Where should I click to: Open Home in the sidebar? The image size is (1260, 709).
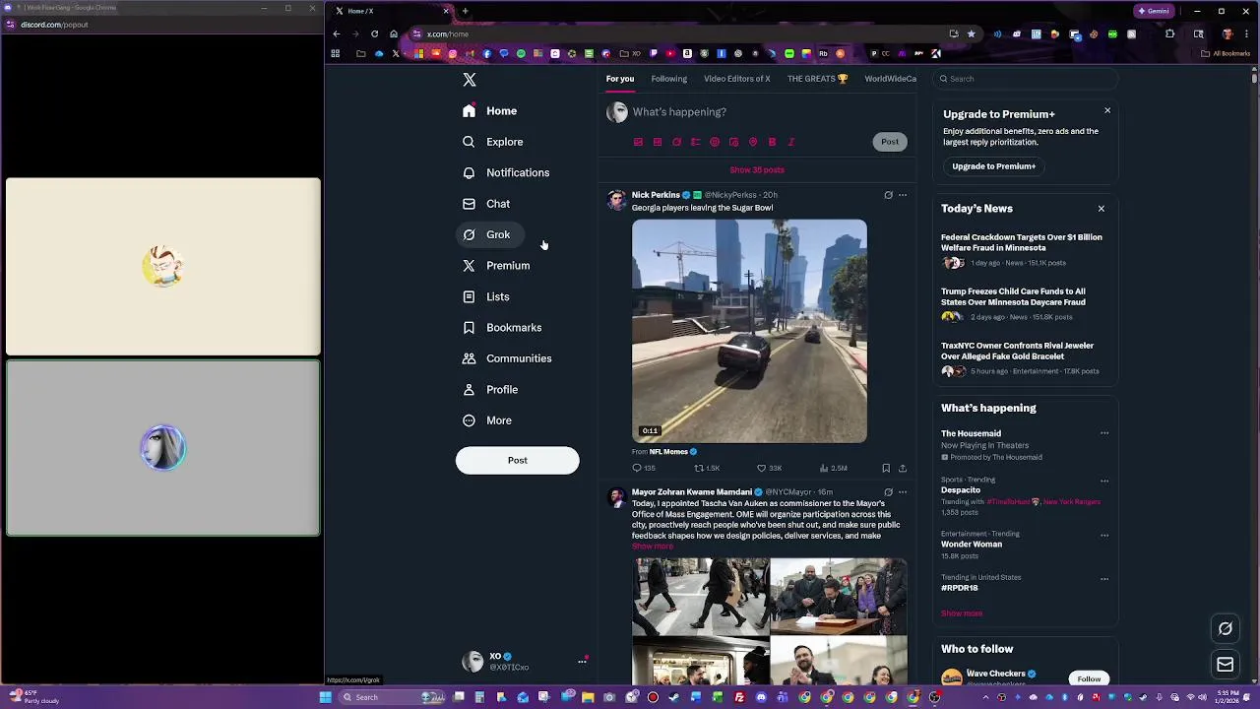(490, 111)
